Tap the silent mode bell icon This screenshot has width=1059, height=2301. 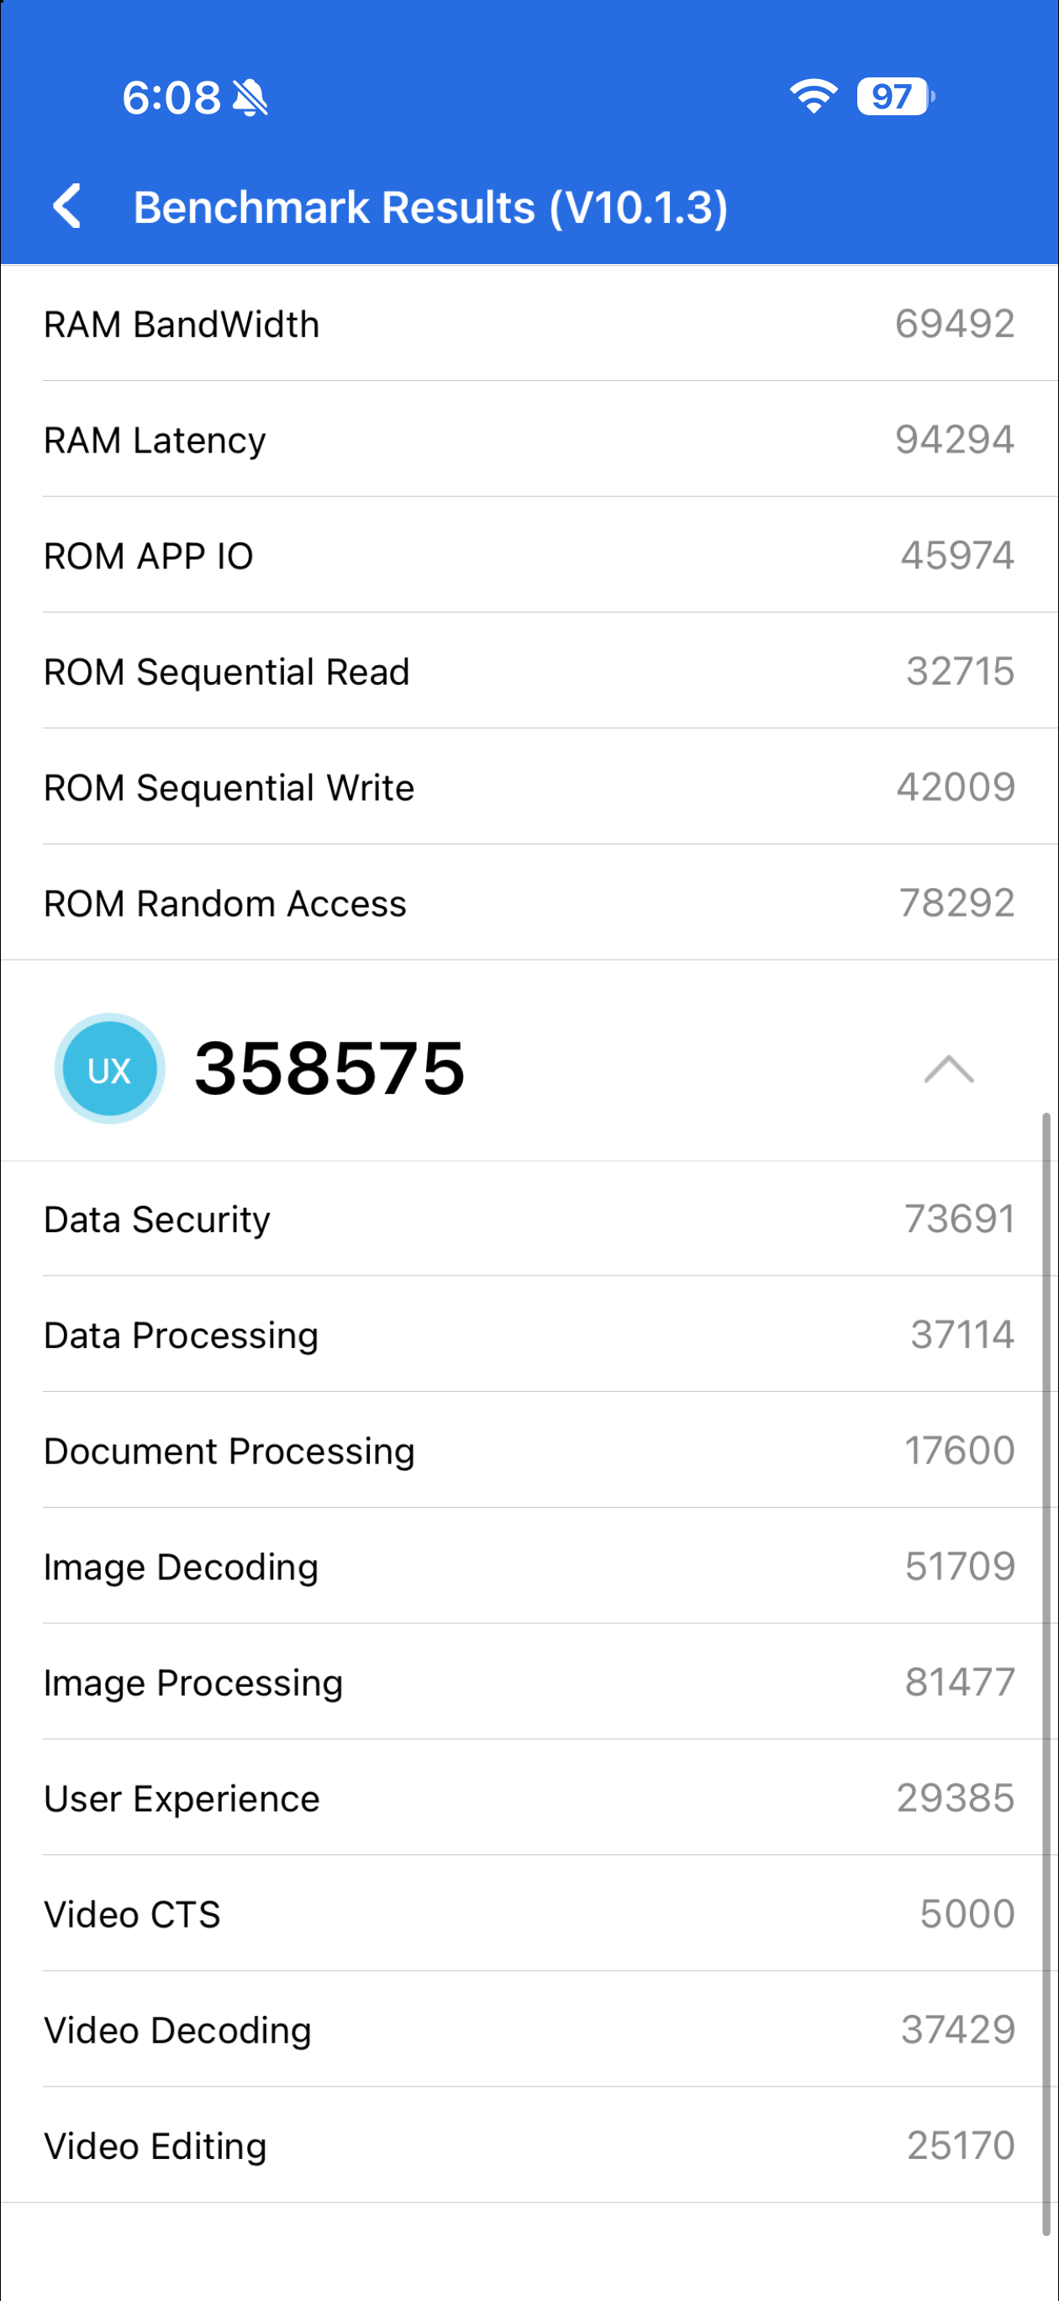pos(250,98)
